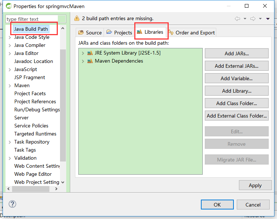This screenshot has height=219, width=277.
Task: Select Task Repository in sidebar
Action: click(32, 142)
